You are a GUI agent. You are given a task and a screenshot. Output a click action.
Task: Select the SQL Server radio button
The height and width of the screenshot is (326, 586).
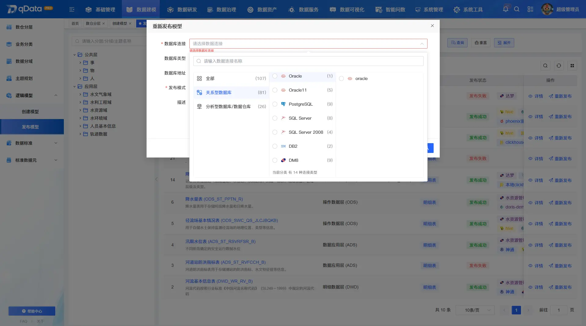[x=275, y=118]
